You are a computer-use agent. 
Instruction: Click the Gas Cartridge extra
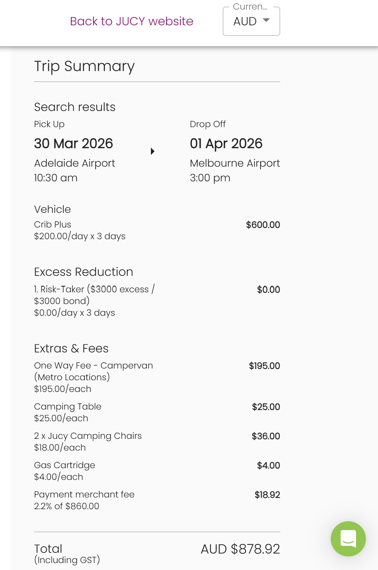click(64, 465)
